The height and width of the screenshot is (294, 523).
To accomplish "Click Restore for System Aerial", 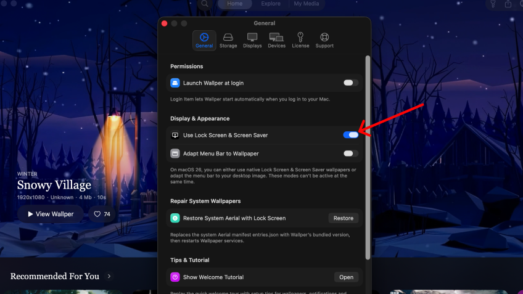I will (x=343, y=218).
